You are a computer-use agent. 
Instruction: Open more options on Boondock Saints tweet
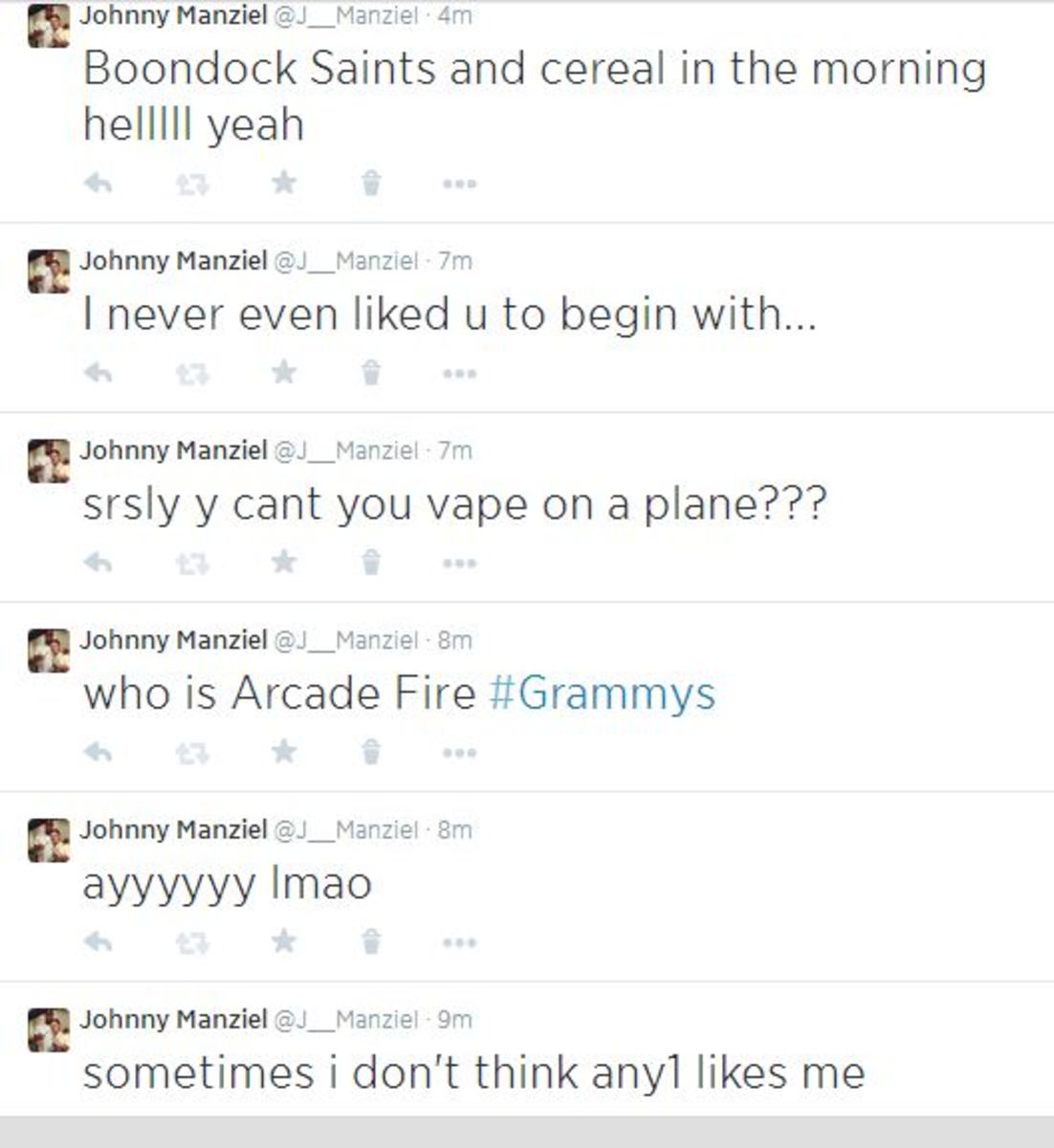coord(459,184)
